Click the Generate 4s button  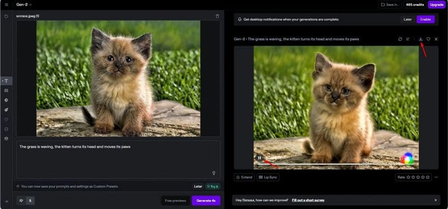click(x=206, y=201)
